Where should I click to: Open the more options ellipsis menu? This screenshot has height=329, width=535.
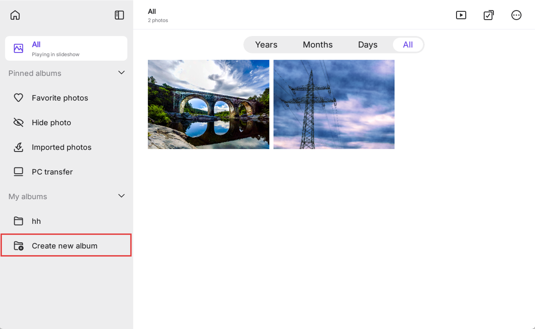516,15
